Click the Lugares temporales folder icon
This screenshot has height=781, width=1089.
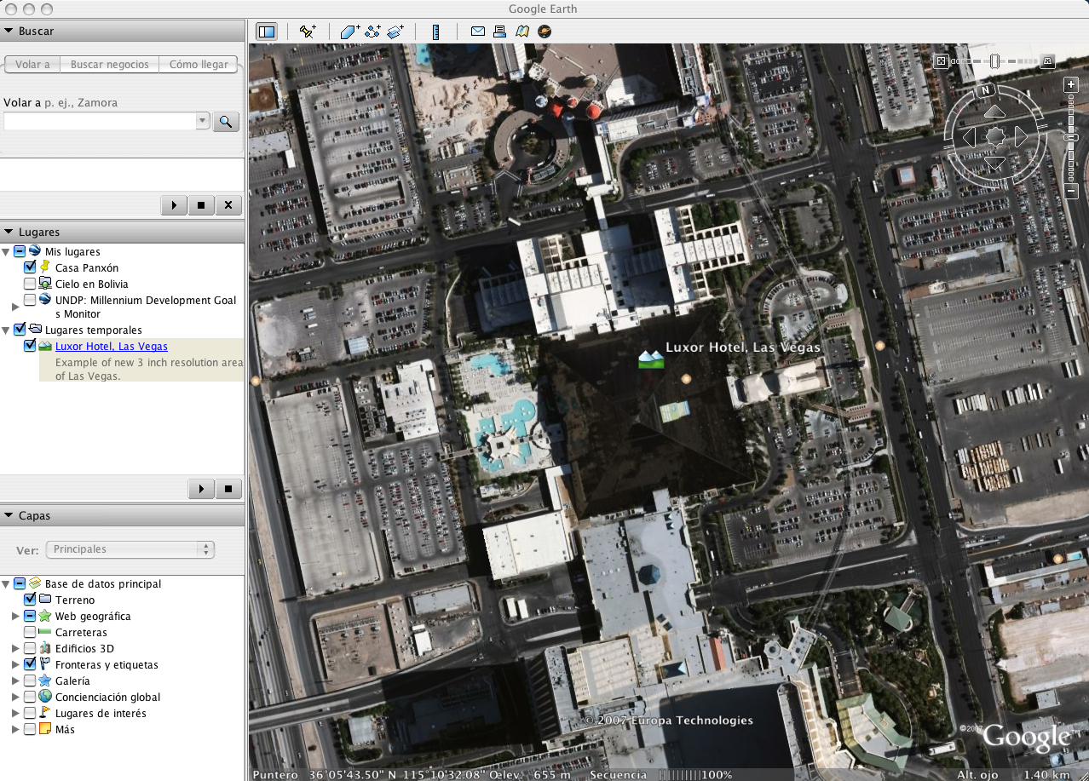35,330
